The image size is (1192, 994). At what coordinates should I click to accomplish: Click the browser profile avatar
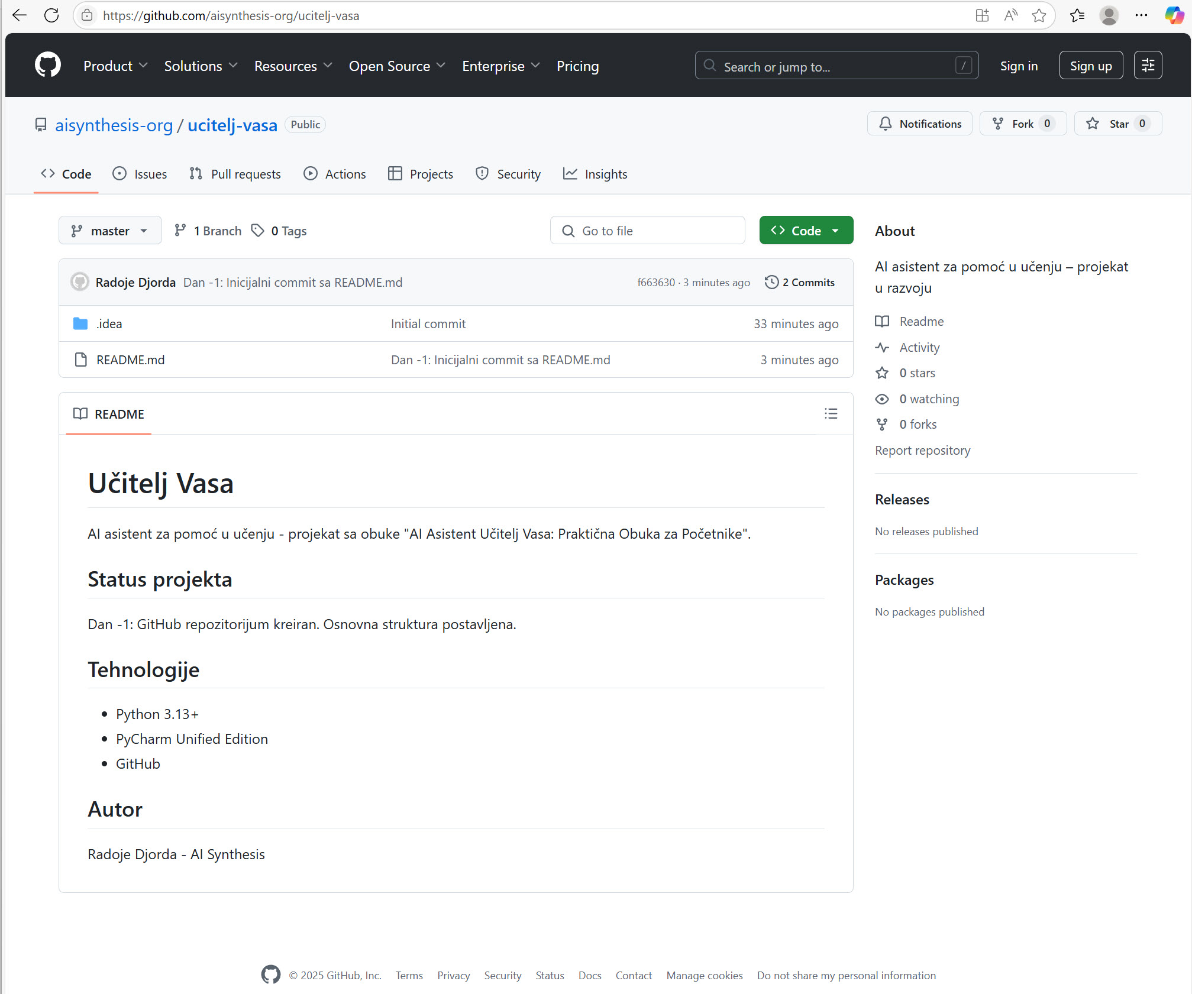click(x=1109, y=15)
